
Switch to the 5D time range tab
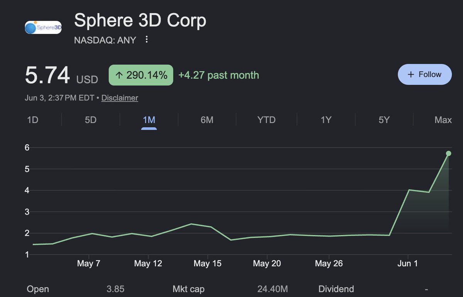90,120
